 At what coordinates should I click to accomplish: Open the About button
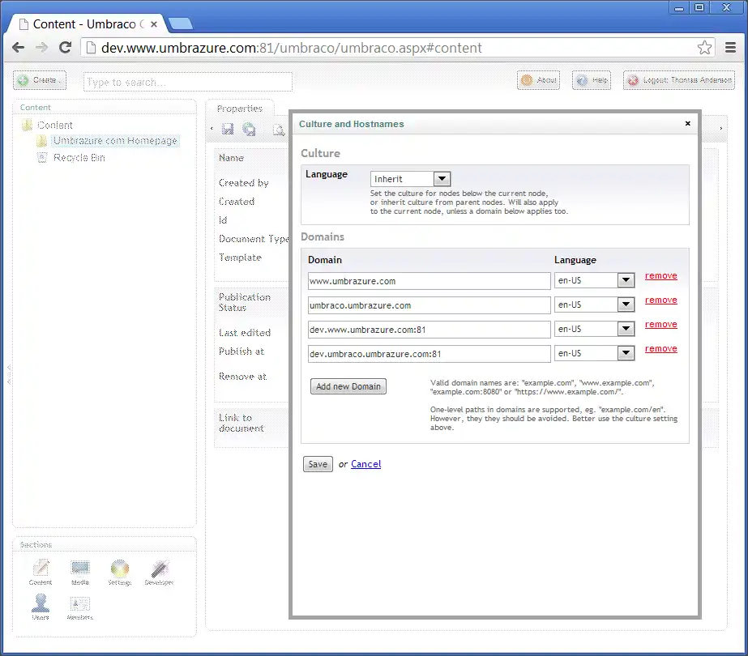coord(539,80)
